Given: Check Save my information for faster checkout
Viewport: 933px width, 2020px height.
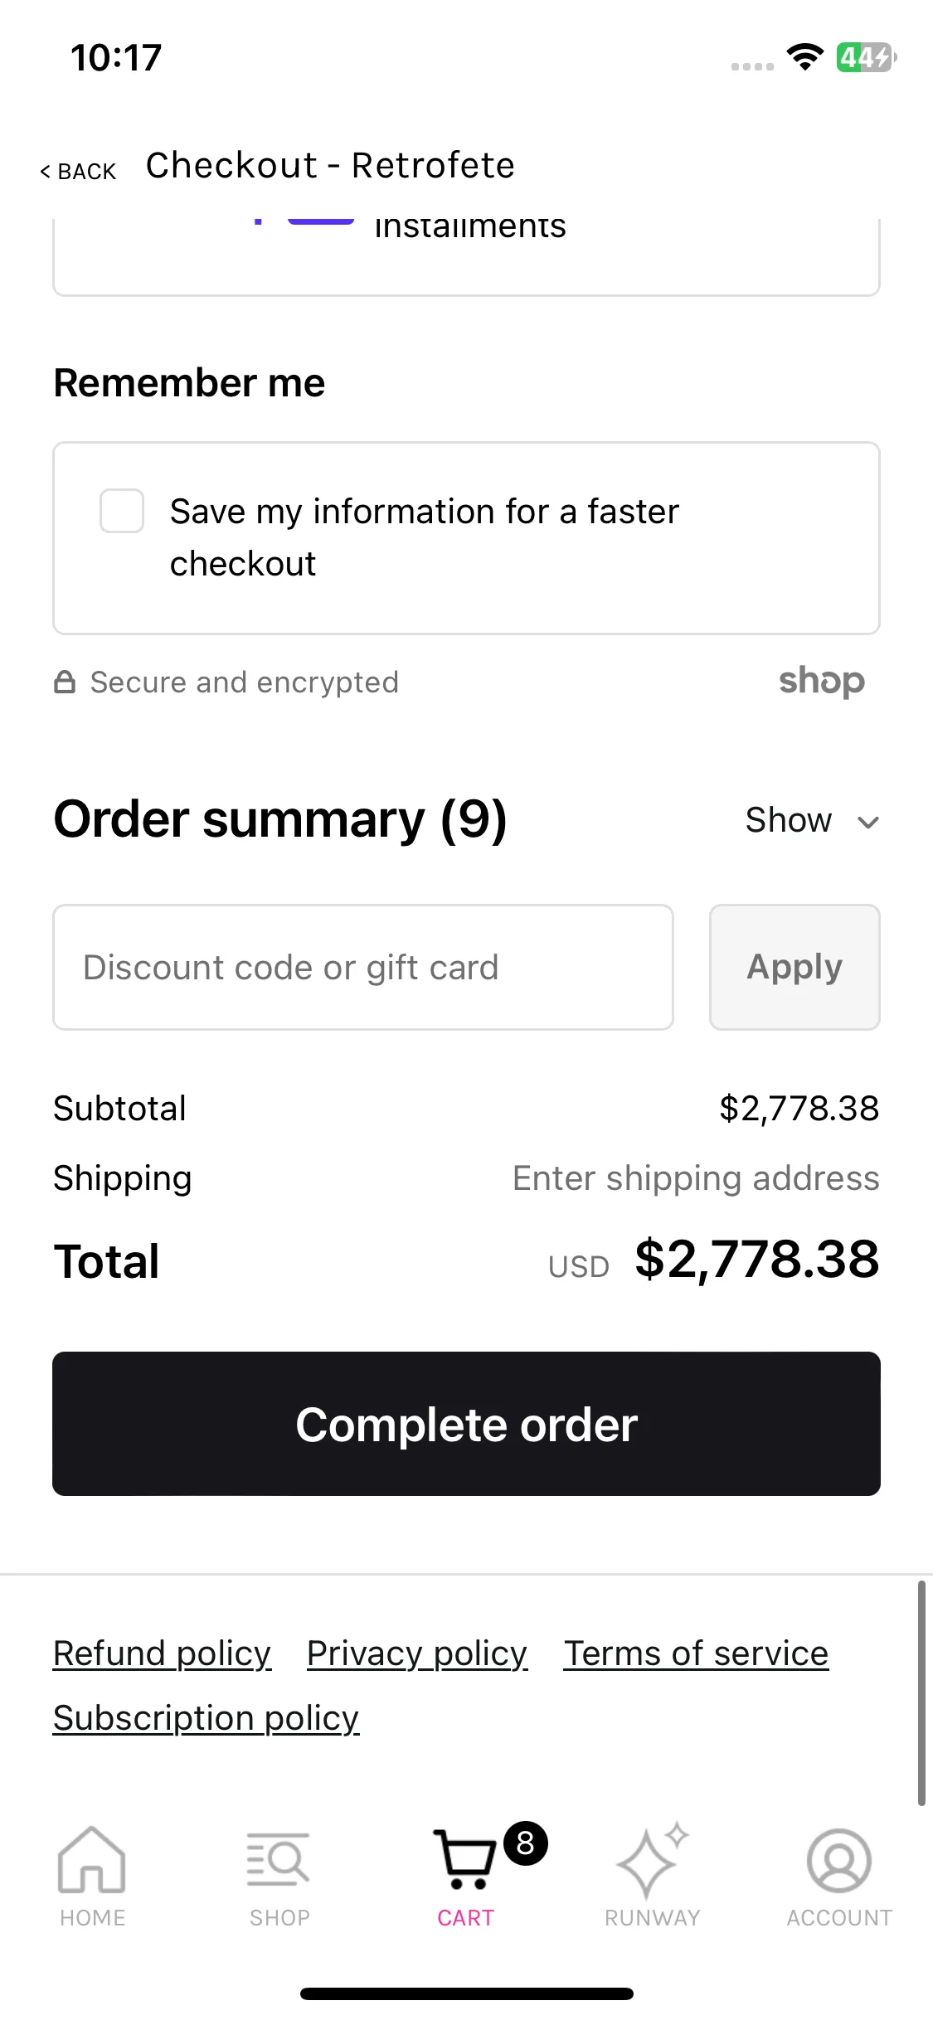Looking at the screenshot, I should click(x=122, y=511).
